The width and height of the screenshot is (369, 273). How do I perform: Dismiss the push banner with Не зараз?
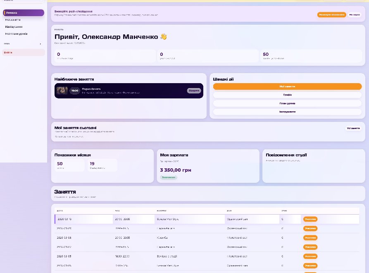(x=355, y=15)
